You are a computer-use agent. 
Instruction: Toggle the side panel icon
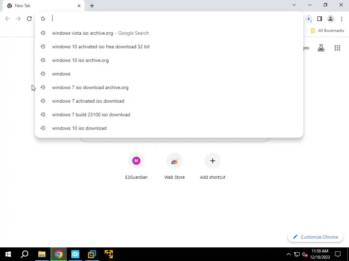coord(320,19)
